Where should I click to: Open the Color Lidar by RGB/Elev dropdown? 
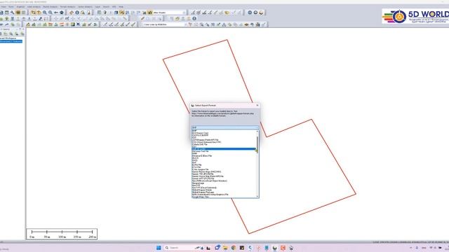pos(165,24)
